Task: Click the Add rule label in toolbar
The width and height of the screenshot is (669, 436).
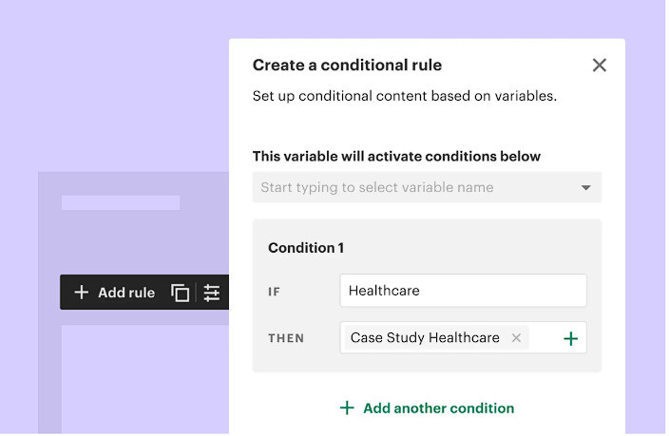Action: pos(126,293)
